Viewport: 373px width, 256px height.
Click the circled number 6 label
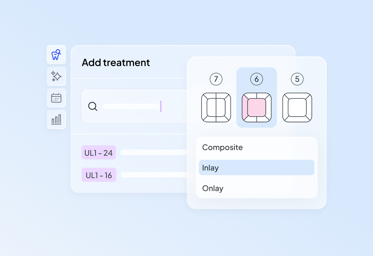pyautogui.click(x=257, y=79)
